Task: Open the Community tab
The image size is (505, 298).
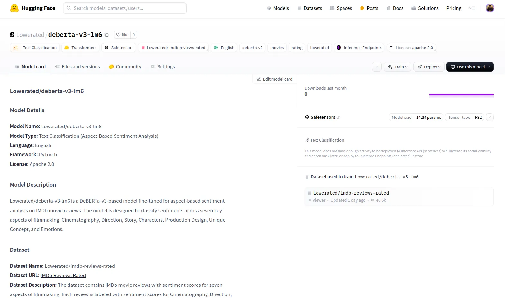Action: [x=125, y=67]
